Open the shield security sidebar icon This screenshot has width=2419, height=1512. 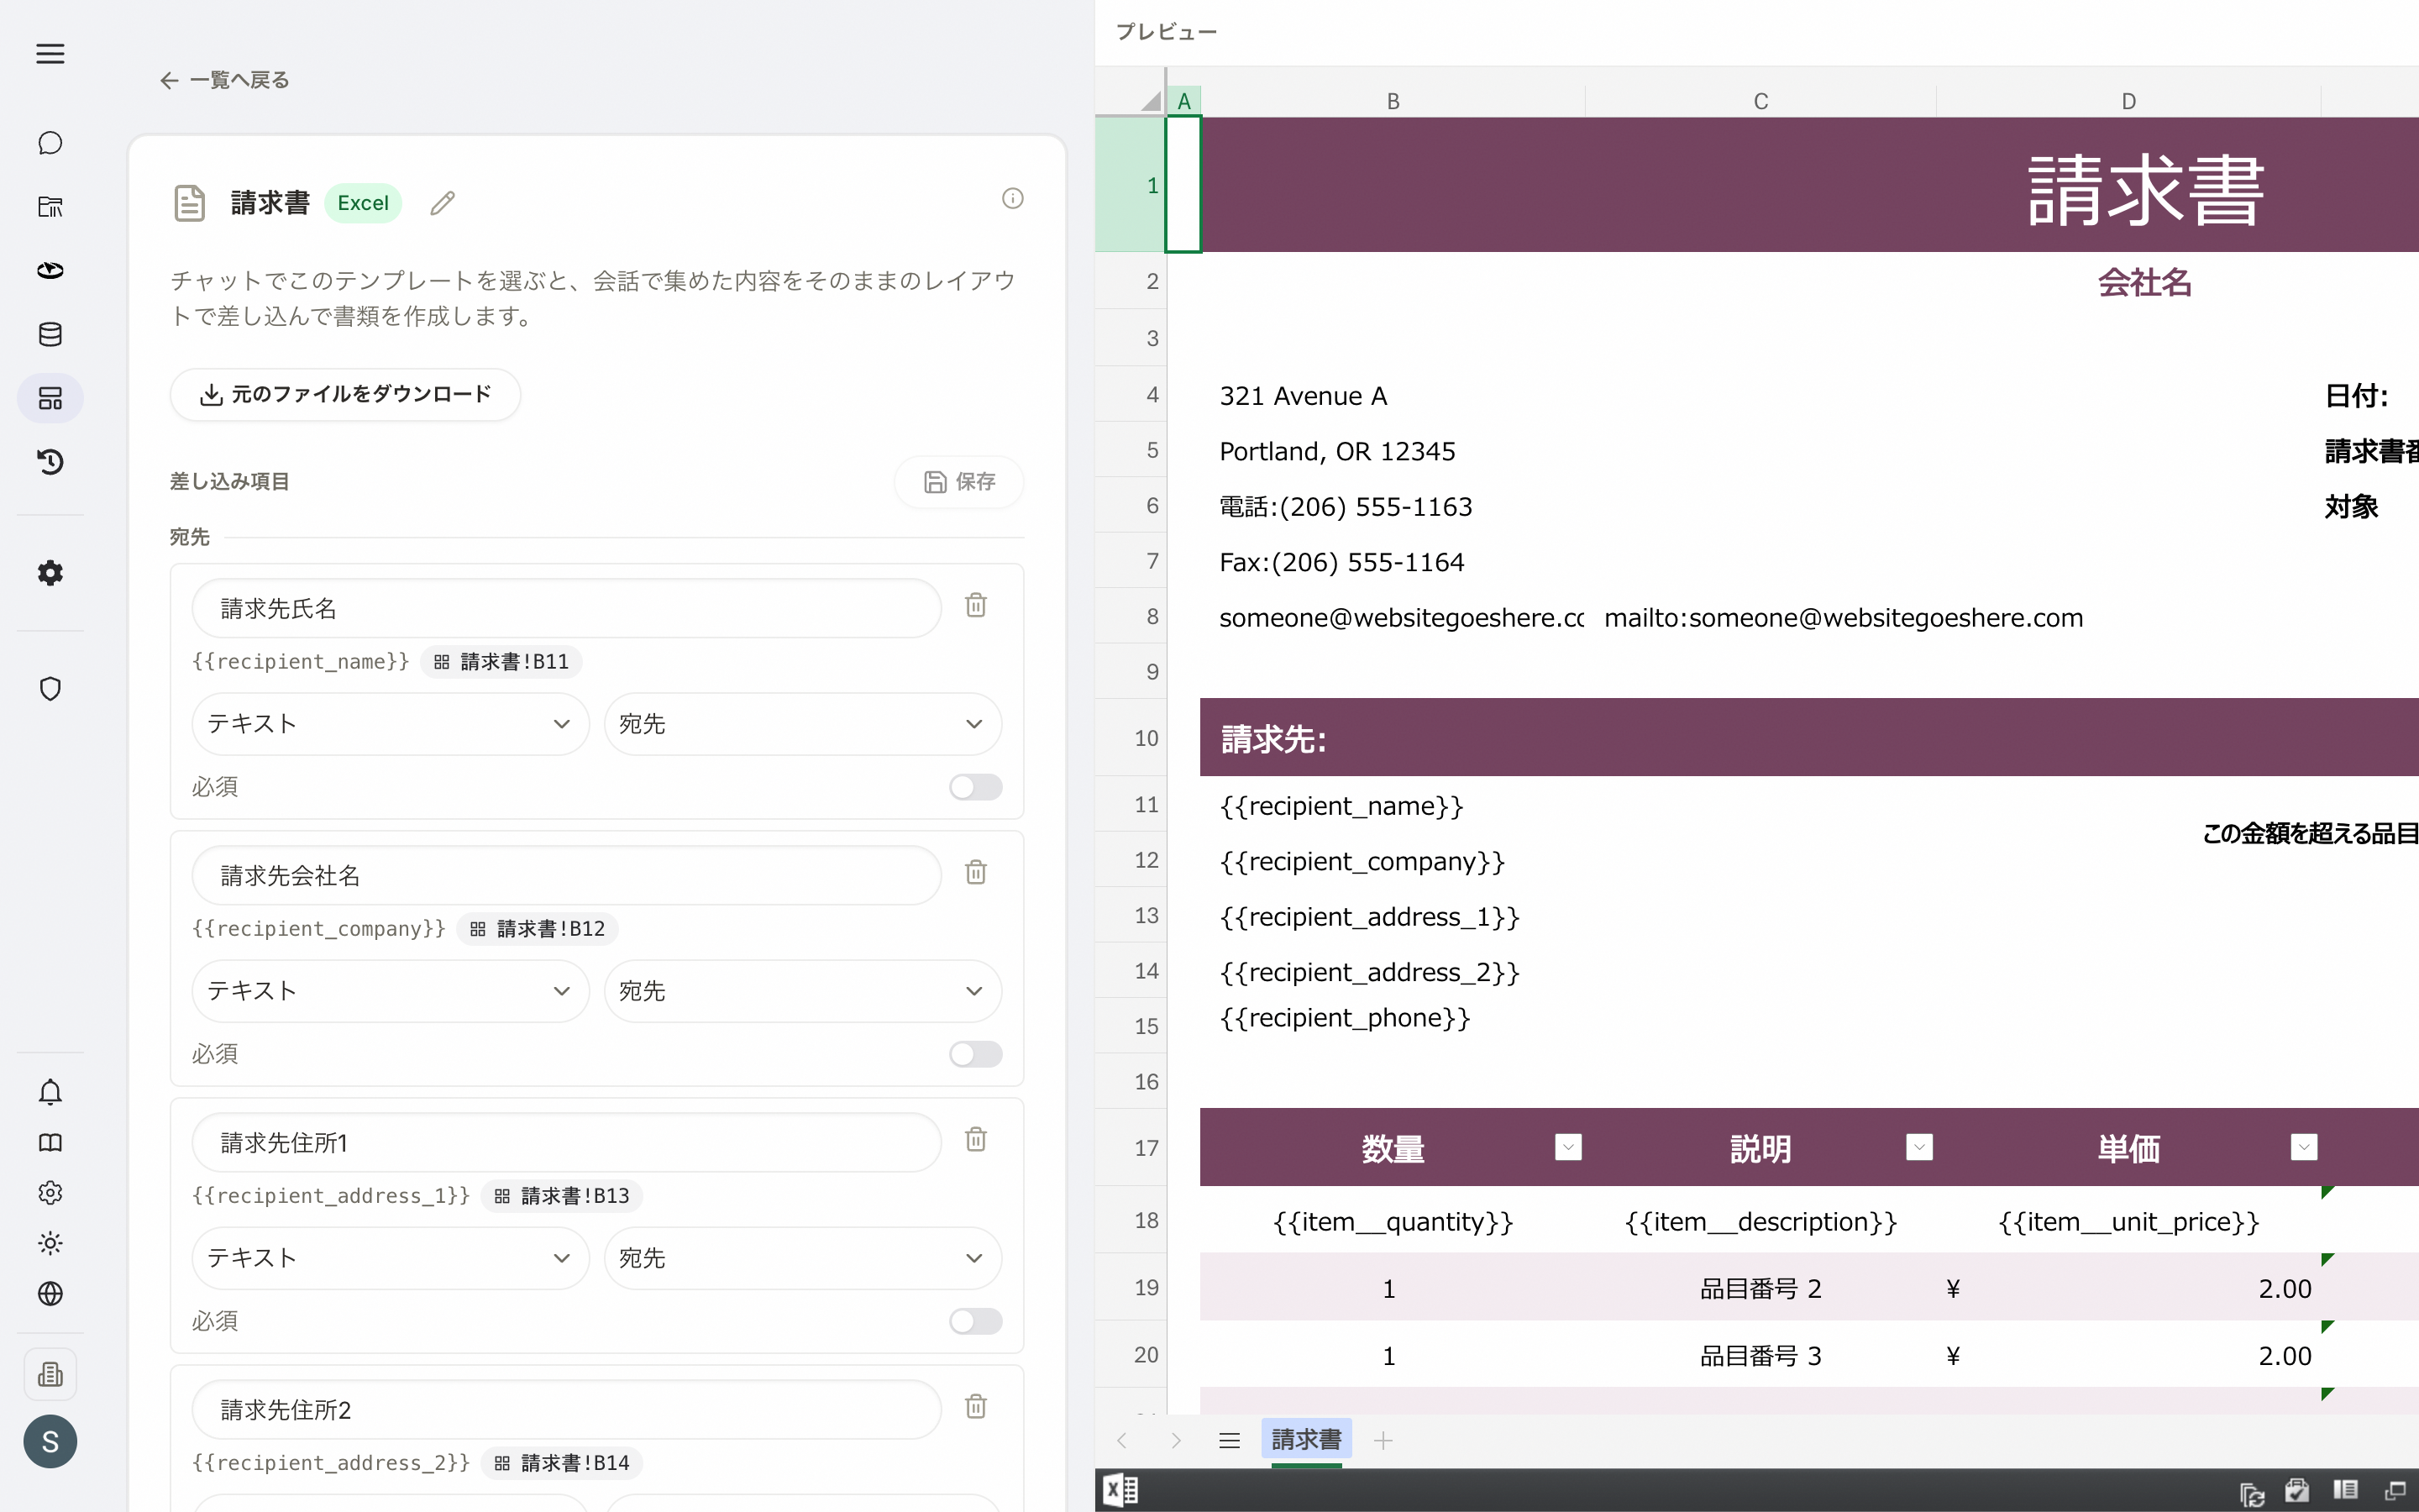(50, 689)
